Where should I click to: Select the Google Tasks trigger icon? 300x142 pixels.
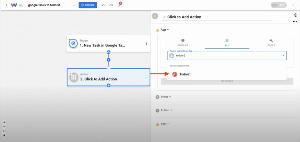73,43
